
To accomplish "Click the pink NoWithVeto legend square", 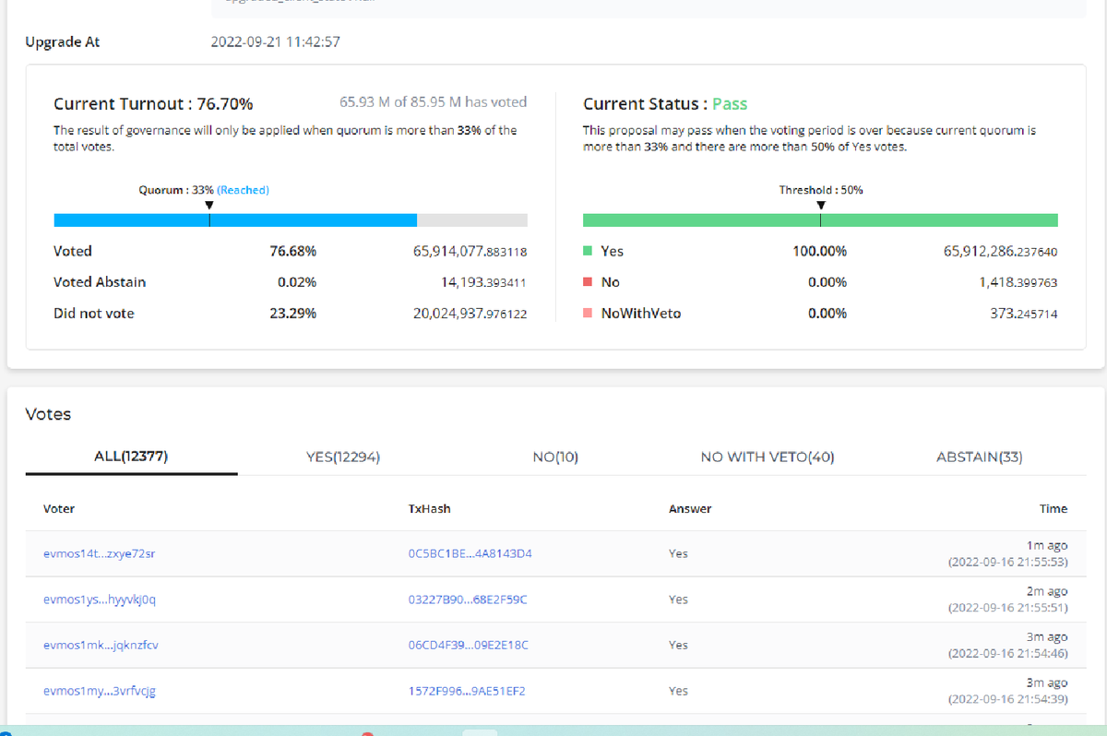I will click(x=588, y=314).
